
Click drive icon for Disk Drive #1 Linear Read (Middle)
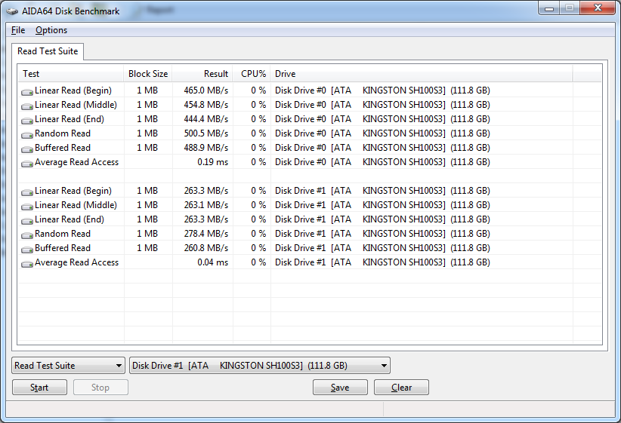[27, 207]
